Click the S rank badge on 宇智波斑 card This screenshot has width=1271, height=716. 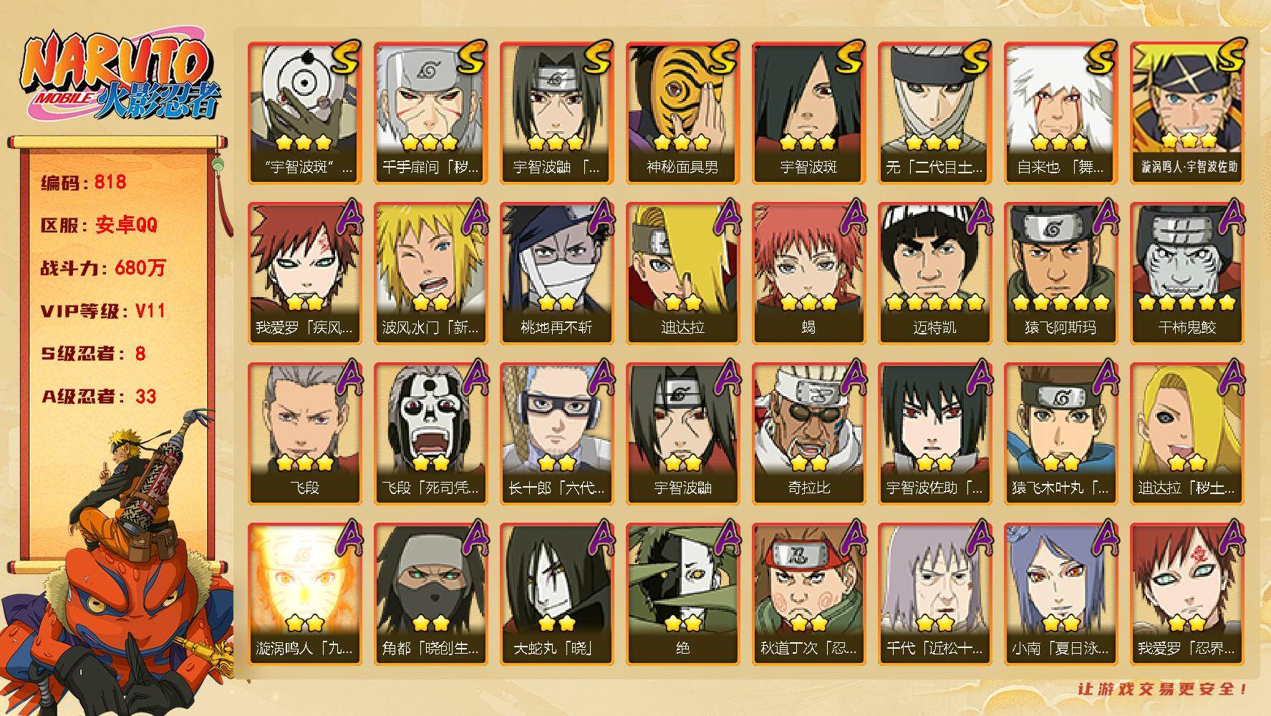(850, 57)
